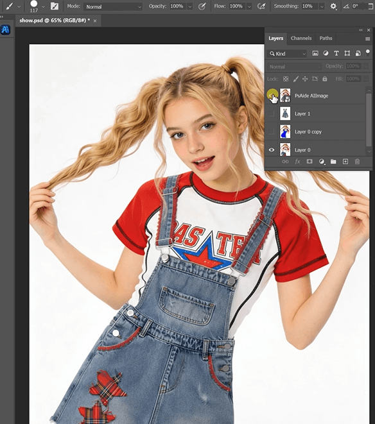Lock artboard nesting icon
The width and height of the screenshot is (375, 424).
pyautogui.click(x=315, y=79)
